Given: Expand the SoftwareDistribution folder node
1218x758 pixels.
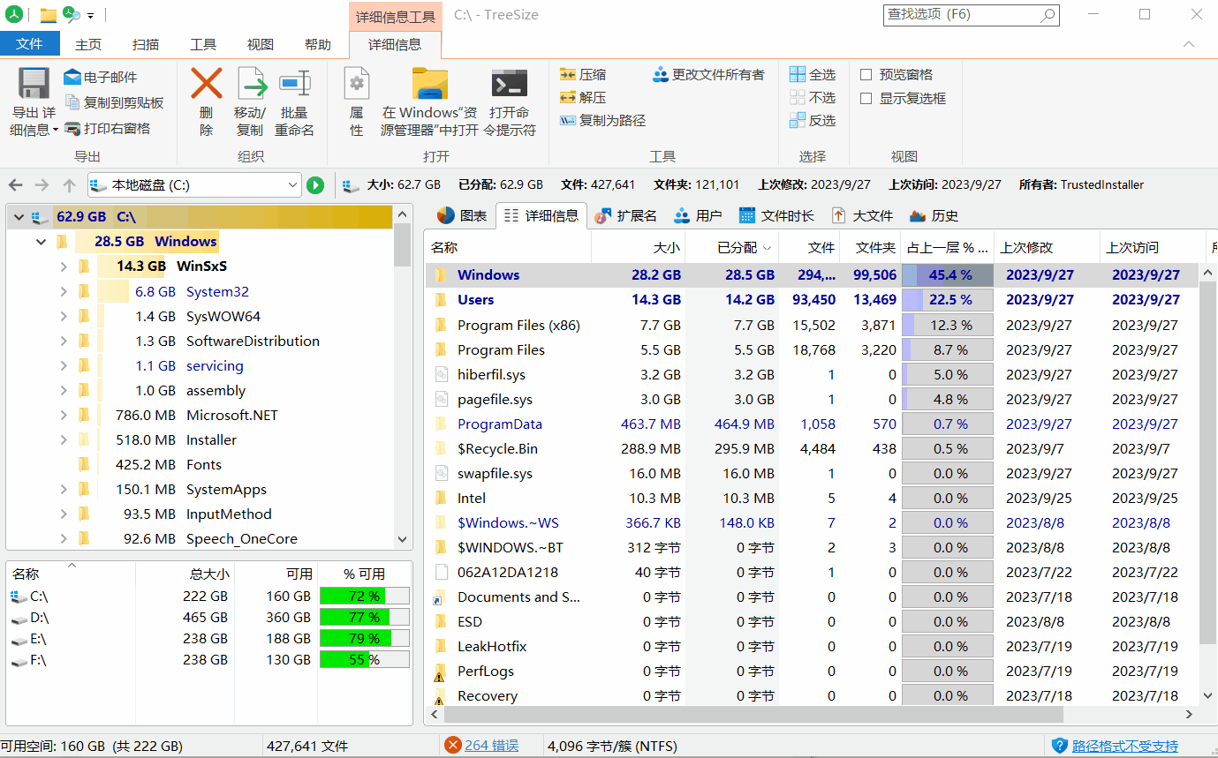Looking at the screenshot, I should (x=63, y=341).
